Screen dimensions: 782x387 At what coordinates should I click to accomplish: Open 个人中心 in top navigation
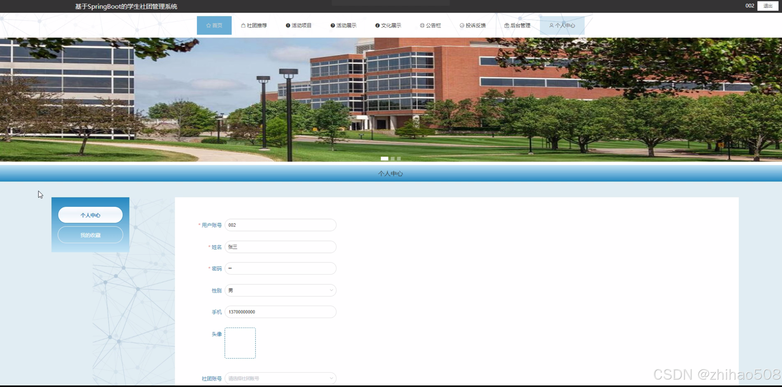coord(562,26)
